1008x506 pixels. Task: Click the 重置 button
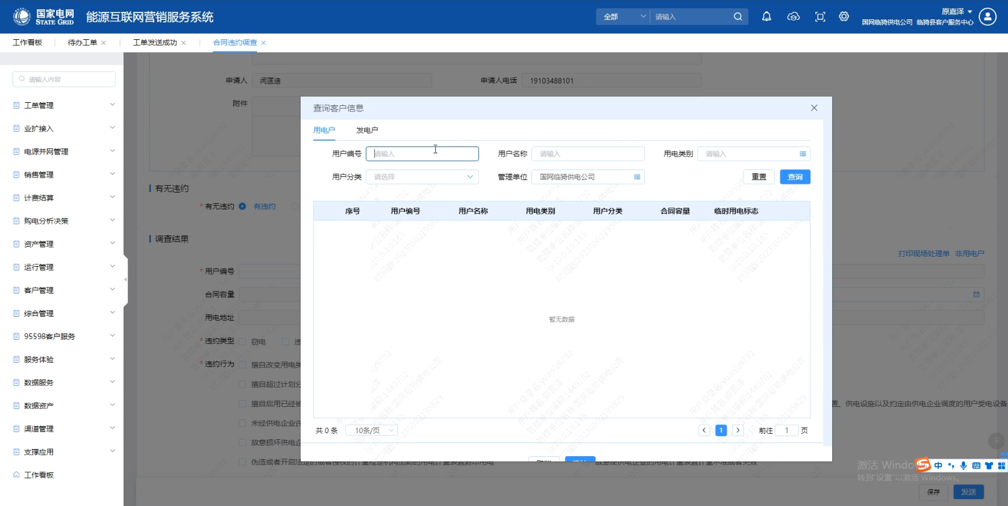tap(758, 177)
